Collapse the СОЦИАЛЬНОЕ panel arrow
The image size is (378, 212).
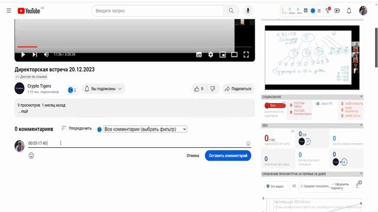point(361,97)
